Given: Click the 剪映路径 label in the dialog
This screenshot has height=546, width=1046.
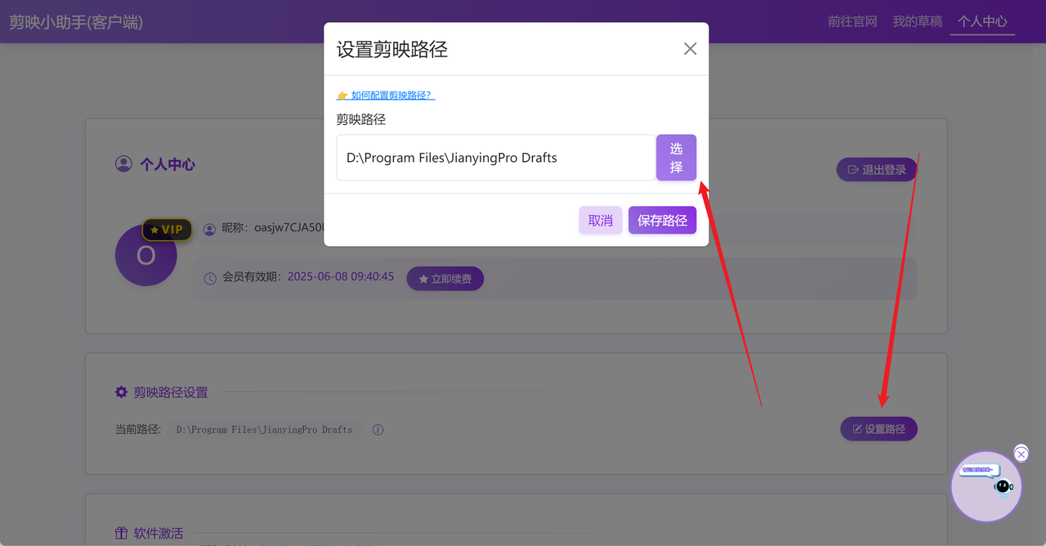Looking at the screenshot, I should [361, 119].
